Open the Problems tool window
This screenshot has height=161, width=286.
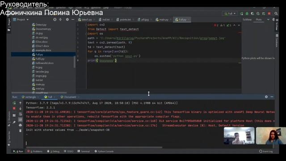(x=35, y=151)
